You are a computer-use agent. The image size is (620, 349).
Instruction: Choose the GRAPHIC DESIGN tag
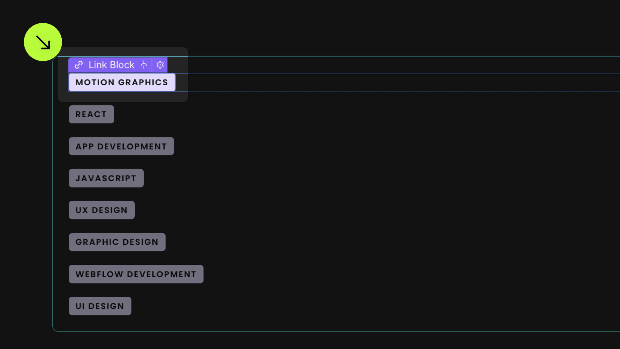pos(117,242)
